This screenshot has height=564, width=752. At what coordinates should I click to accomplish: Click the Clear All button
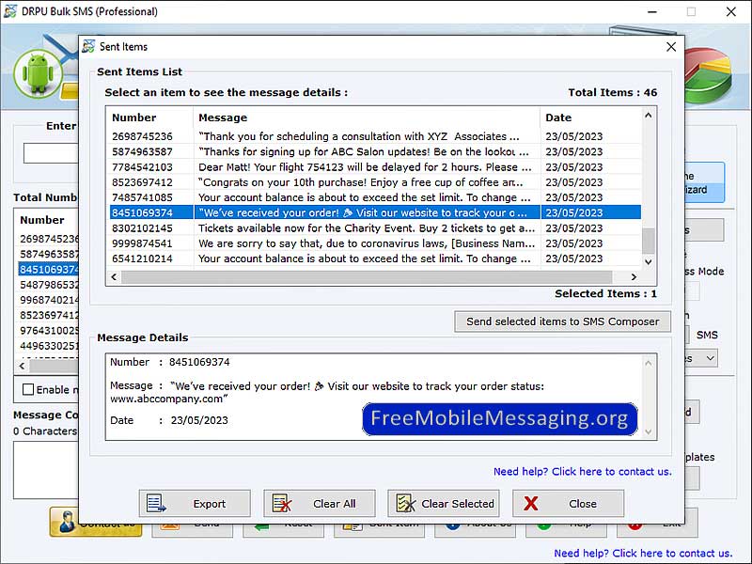click(319, 503)
